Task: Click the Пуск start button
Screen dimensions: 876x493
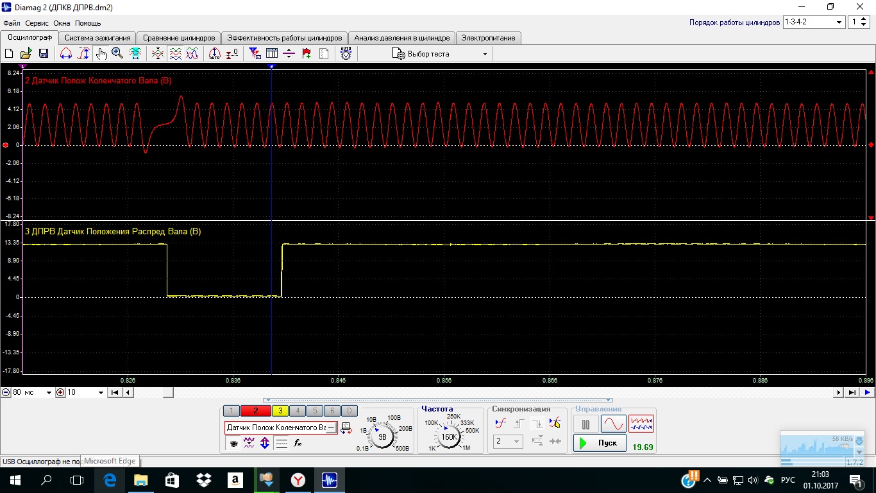Action: [x=600, y=443]
